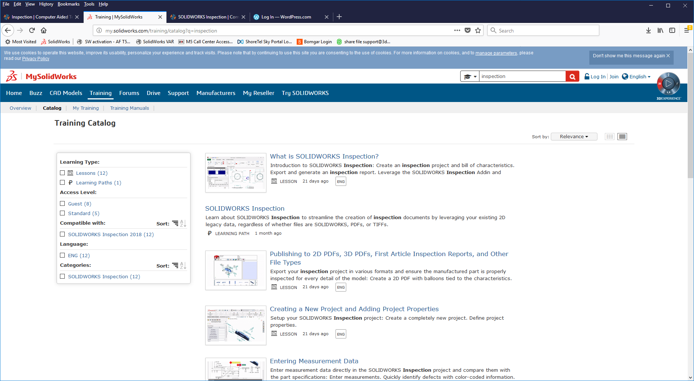Open the Training Manuals subtab
Viewport: 694px width, 381px height.
[x=129, y=108]
